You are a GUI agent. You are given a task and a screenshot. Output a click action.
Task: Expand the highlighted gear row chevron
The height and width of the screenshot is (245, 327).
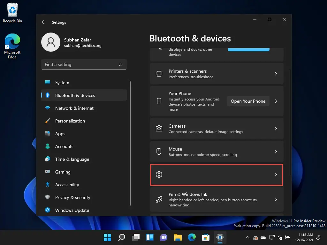click(x=276, y=174)
